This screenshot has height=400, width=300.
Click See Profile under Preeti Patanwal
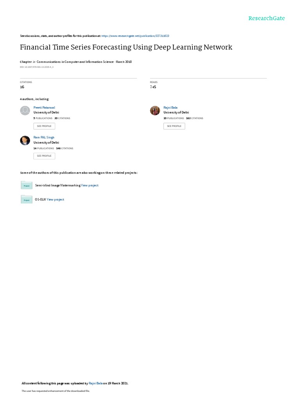point(44,126)
